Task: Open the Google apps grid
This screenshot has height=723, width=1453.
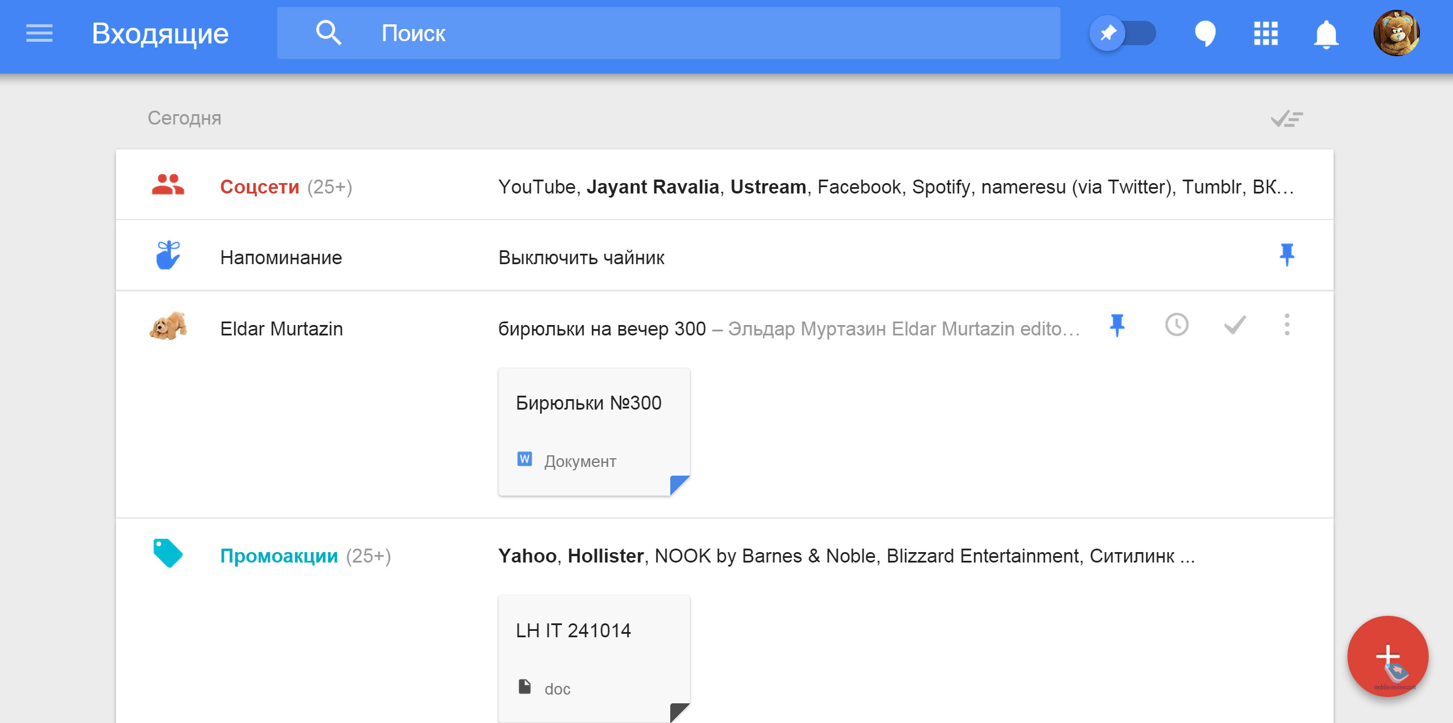Action: click(1266, 34)
